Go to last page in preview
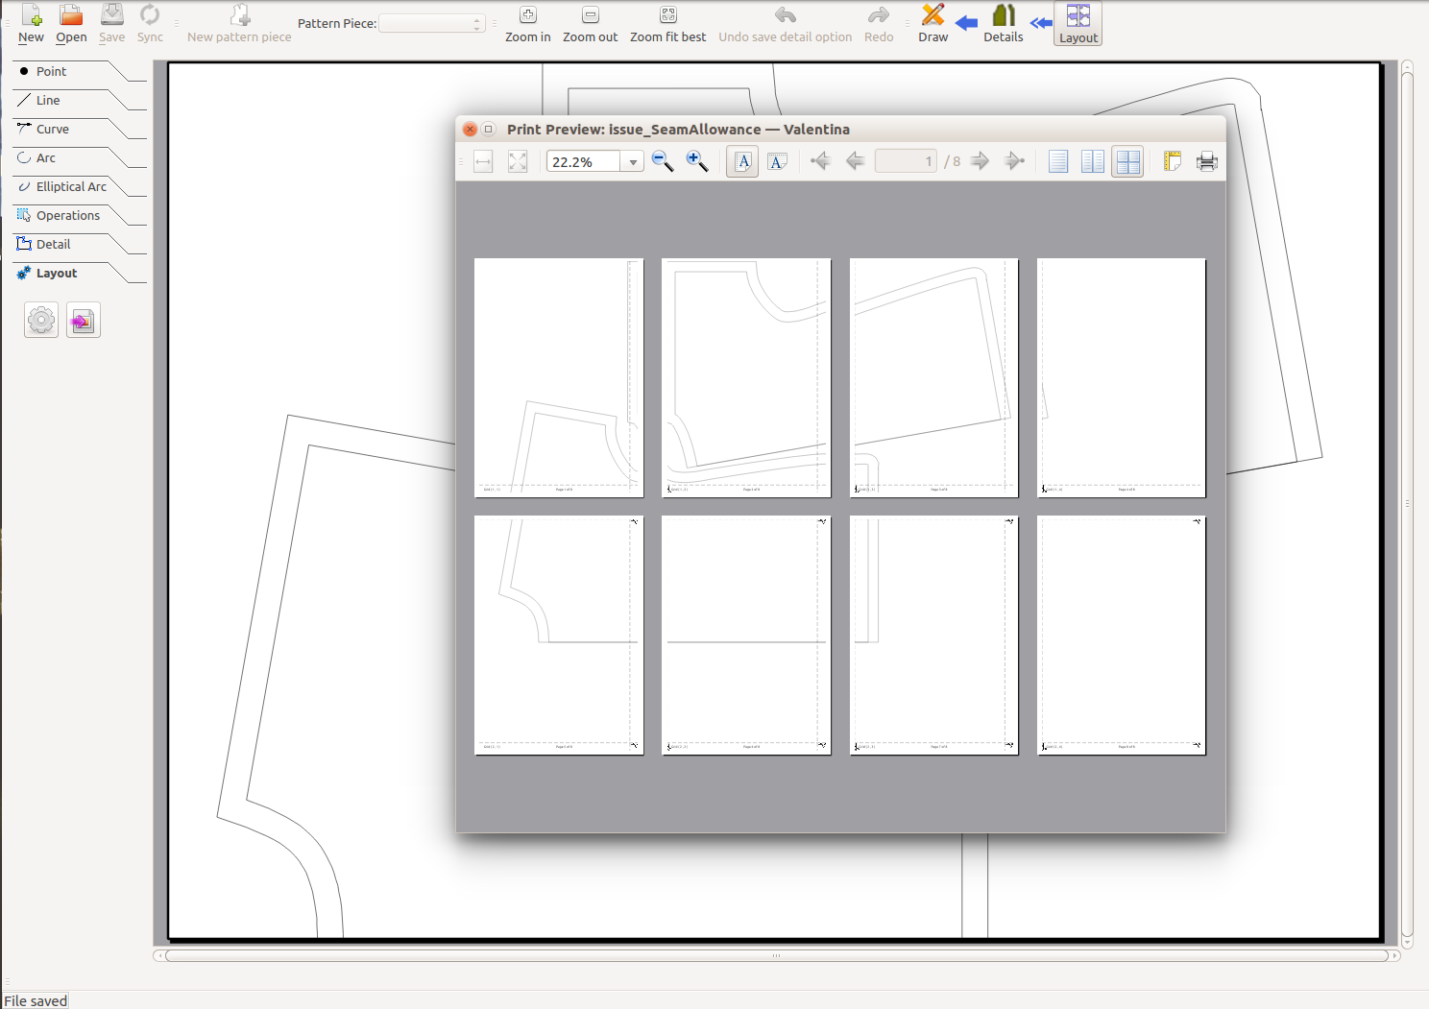Viewport: 1429px width, 1009px height. coord(1014,161)
